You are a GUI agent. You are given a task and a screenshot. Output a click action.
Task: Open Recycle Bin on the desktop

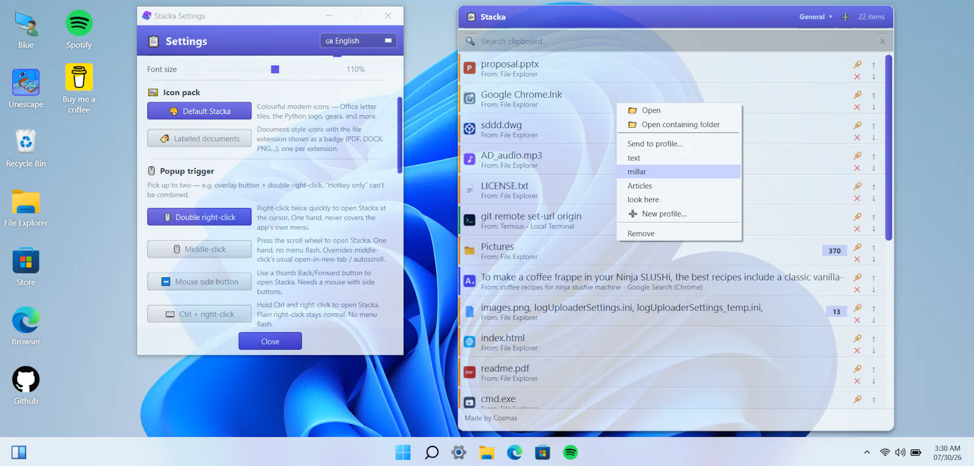[26, 148]
